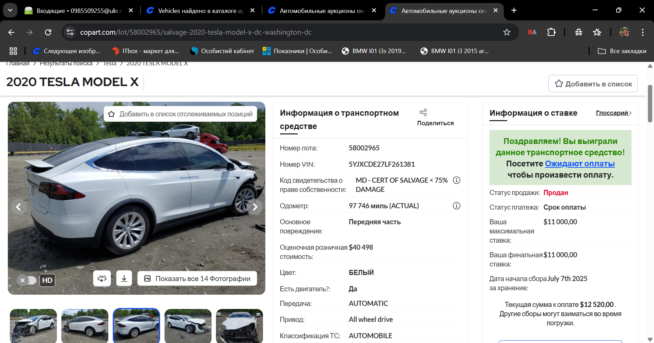Open the browser extensions puzzle icon
The width and height of the screenshot is (654, 343).
[551, 32]
